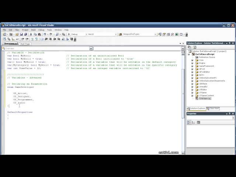Screen dimensions: 236x177
Task: Open the Build menu
Action: (33, 30)
